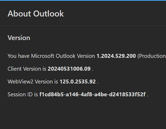Image resolution: width=166 pixels, height=129 pixels.
Task: Click the (Production) label text
Action: coord(152,56)
